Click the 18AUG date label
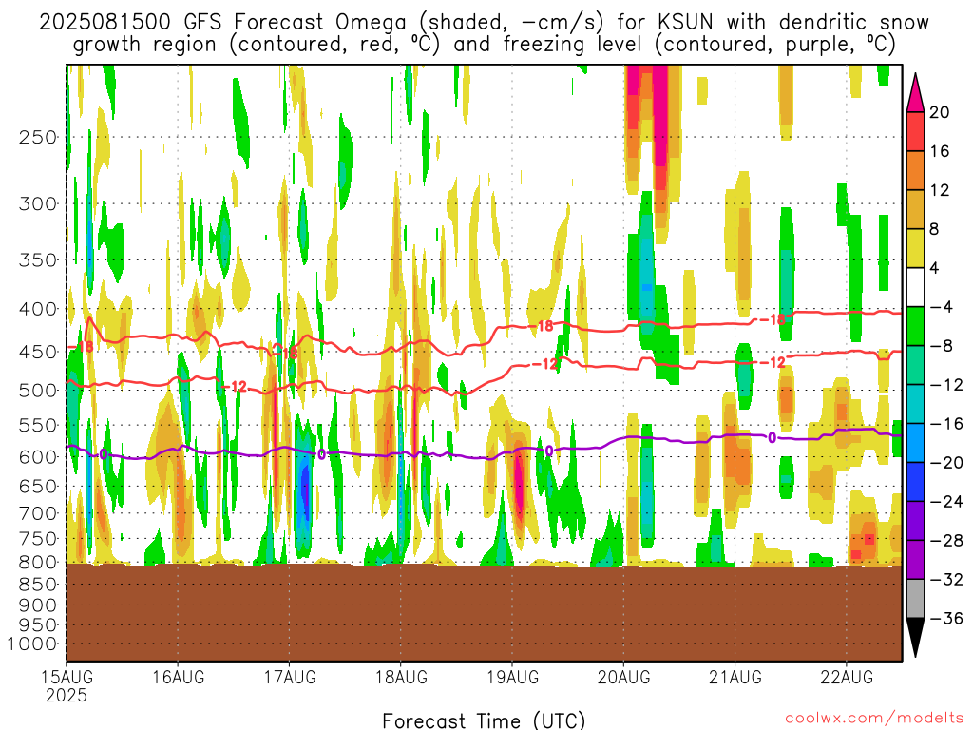Viewport: 973px width, 730px height. click(x=401, y=677)
